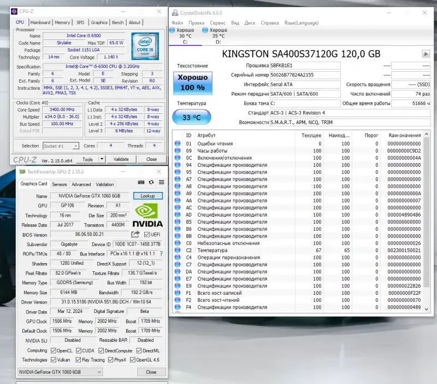Click the GPU-Z screenshot camera icon

pos(142,182)
